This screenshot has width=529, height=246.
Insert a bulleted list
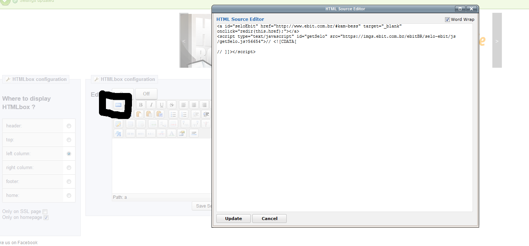point(173,114)
